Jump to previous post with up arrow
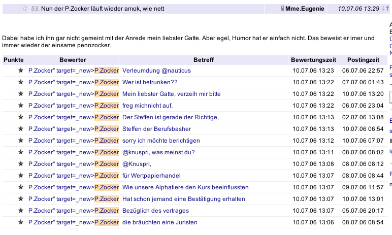Image resolution: width=392 pixels, height=235 pixels. tap(388, 9)
